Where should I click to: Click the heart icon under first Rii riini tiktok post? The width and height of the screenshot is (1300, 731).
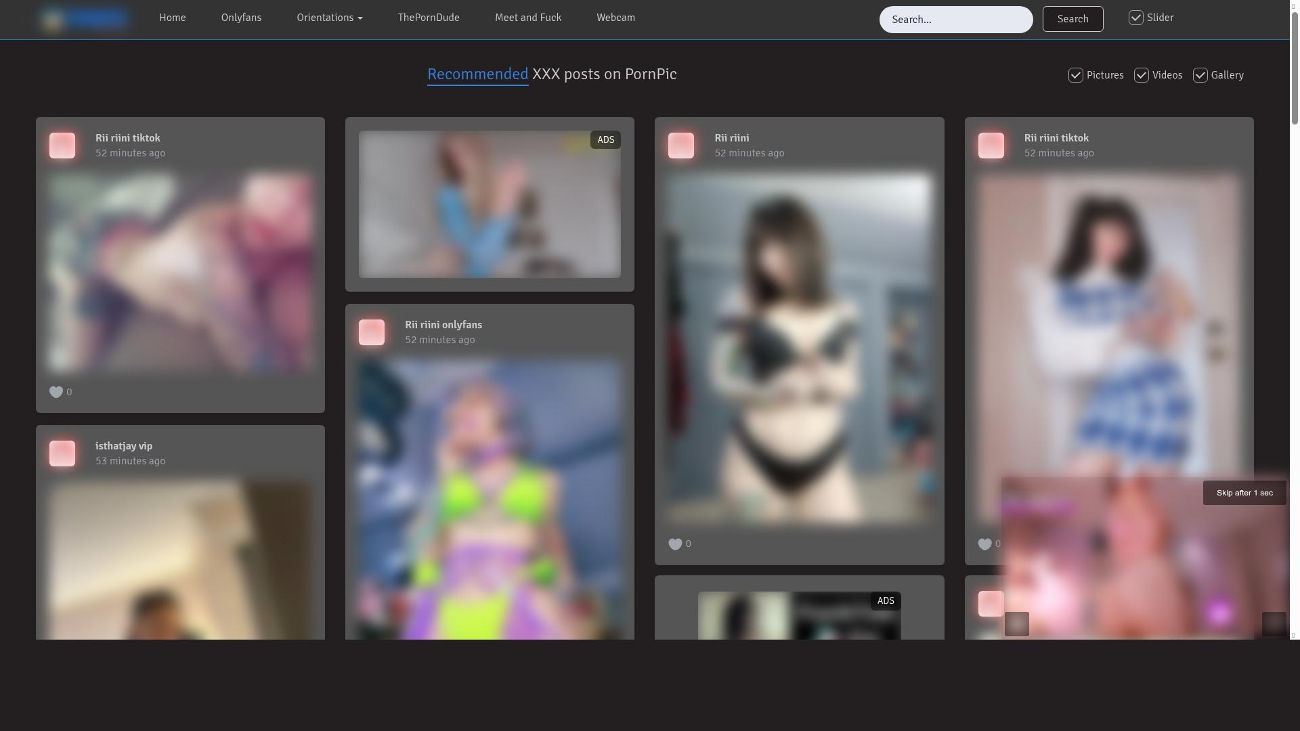[x=56, y=392]
